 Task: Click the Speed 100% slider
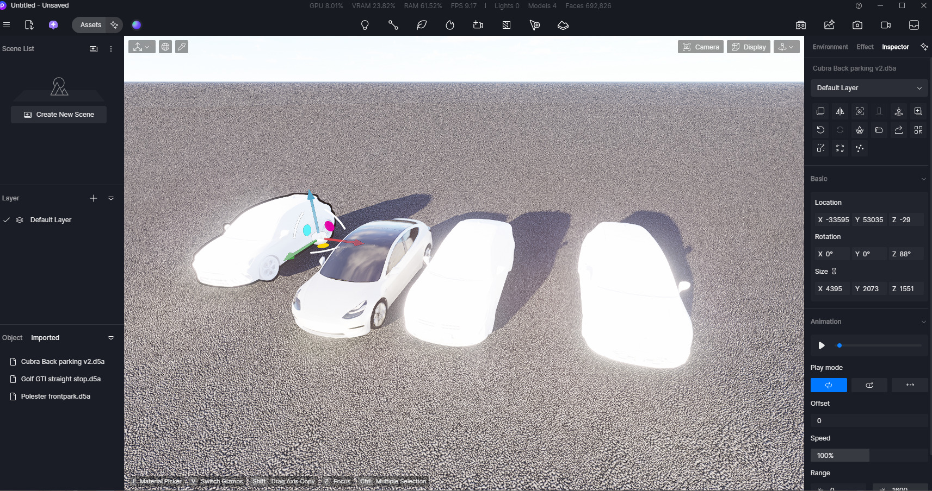point(840,456)
